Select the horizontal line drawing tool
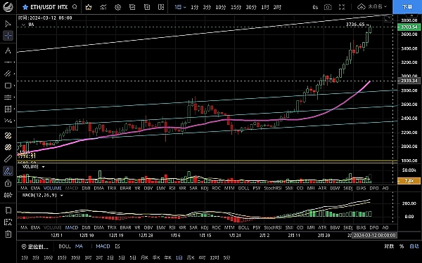This screenshot has height=263, width=422. [8, 62]
